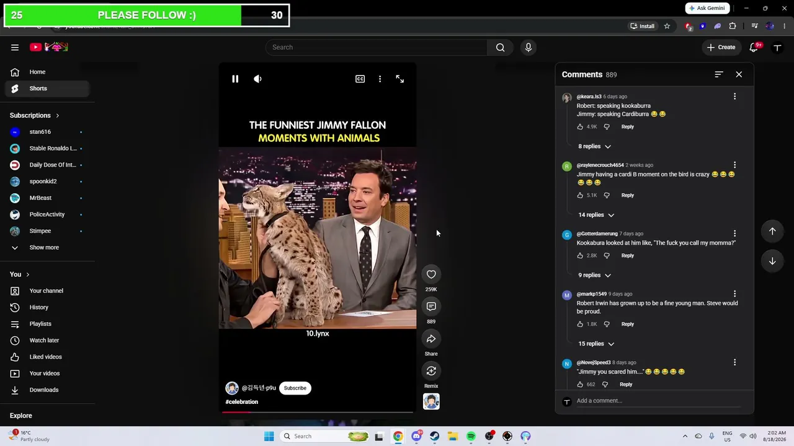Open Liked videos in the sidebar
The width and height of the screenshot is (794, 446).
pyautogui.click(x=48, y=357)
